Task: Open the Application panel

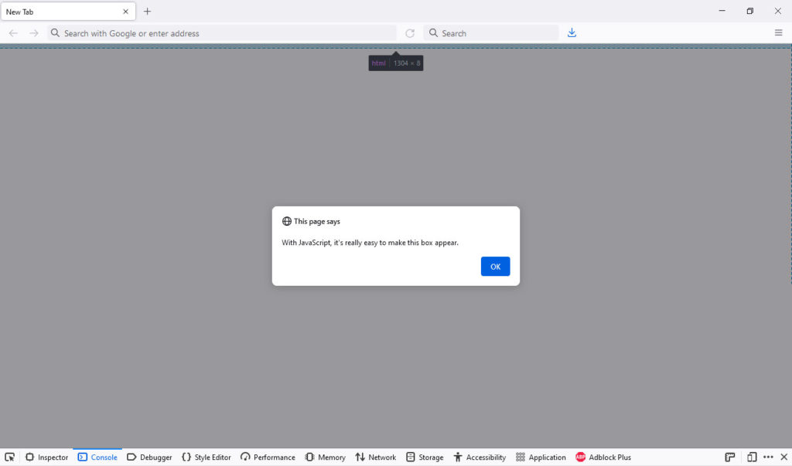Action: click(x=541, y=457)
